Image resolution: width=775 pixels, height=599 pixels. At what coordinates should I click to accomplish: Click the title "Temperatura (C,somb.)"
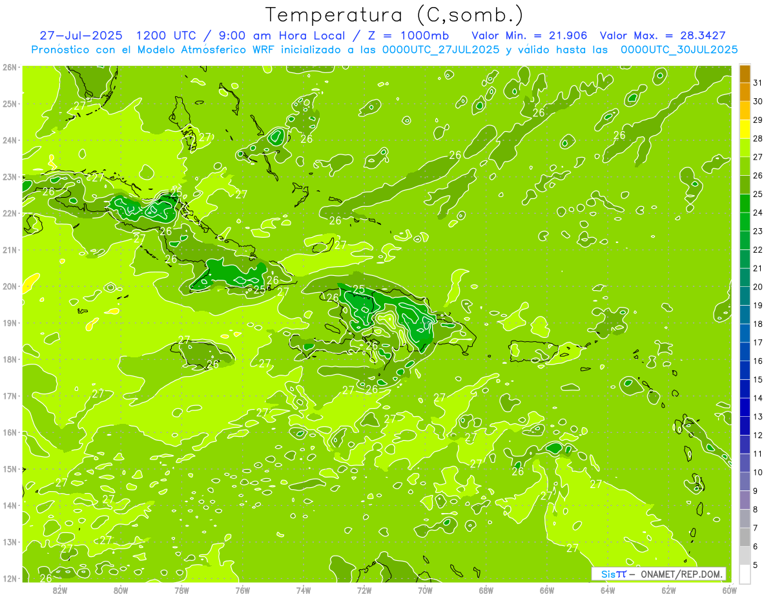[x=395, y=15]
